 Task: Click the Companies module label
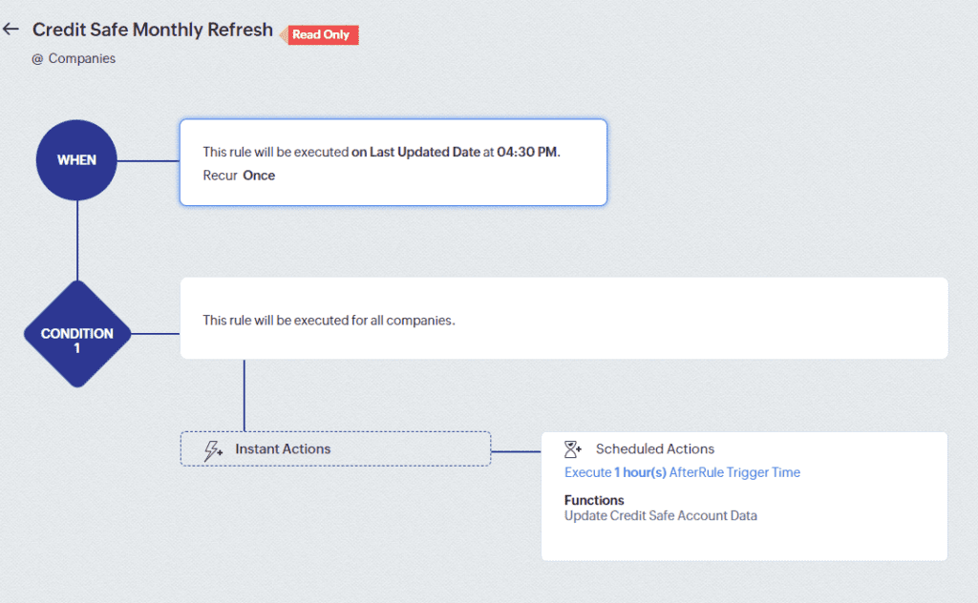(82, 58)
